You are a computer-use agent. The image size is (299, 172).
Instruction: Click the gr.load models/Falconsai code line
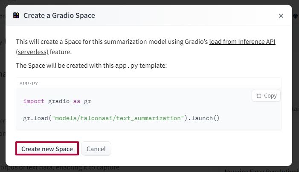coord(121,118)
